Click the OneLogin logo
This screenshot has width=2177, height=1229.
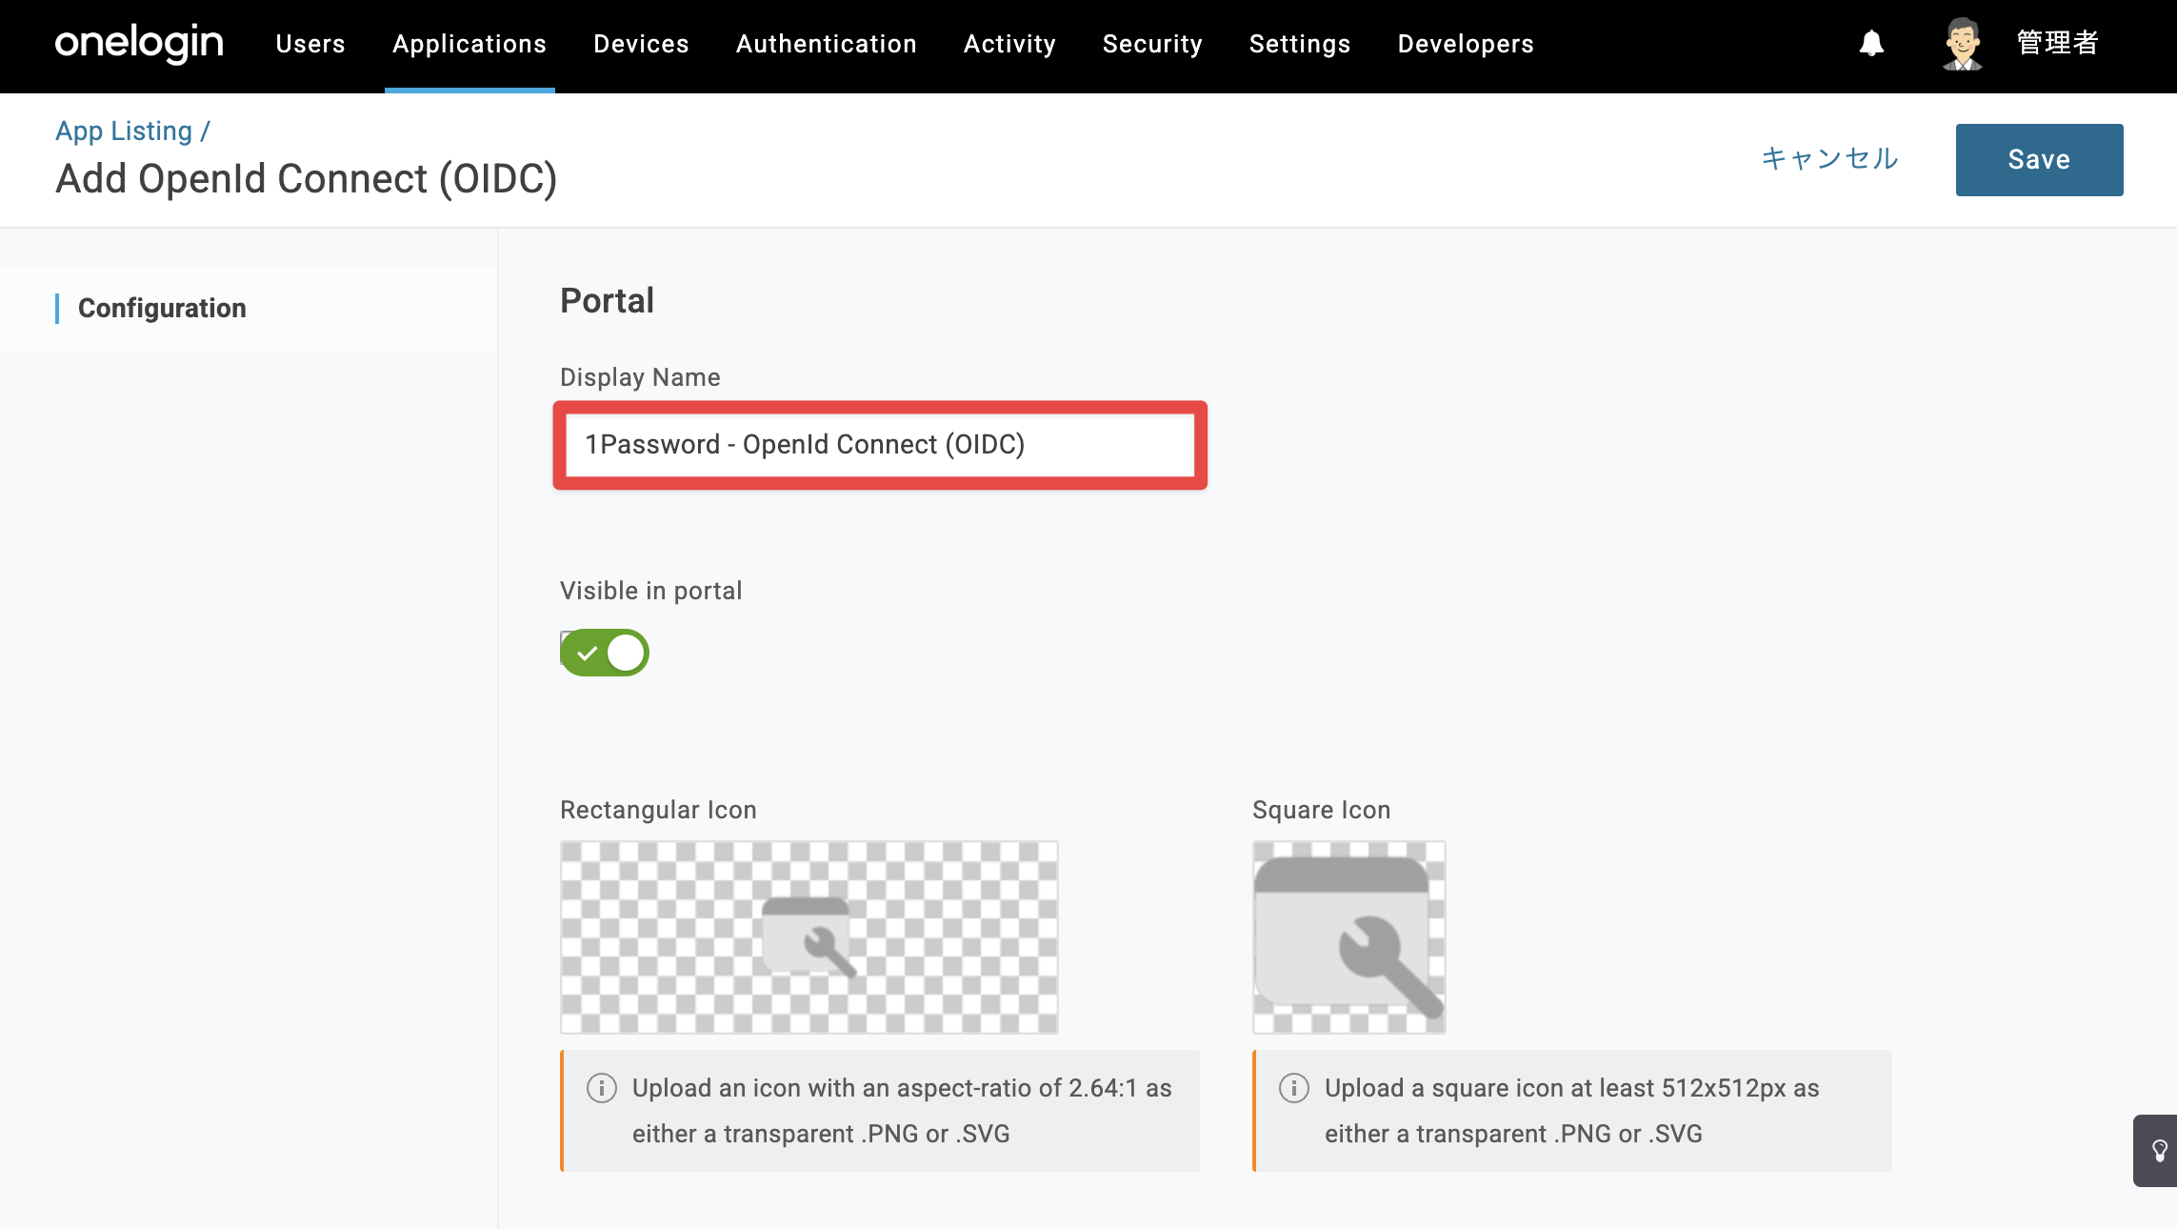tap(139, 44)
